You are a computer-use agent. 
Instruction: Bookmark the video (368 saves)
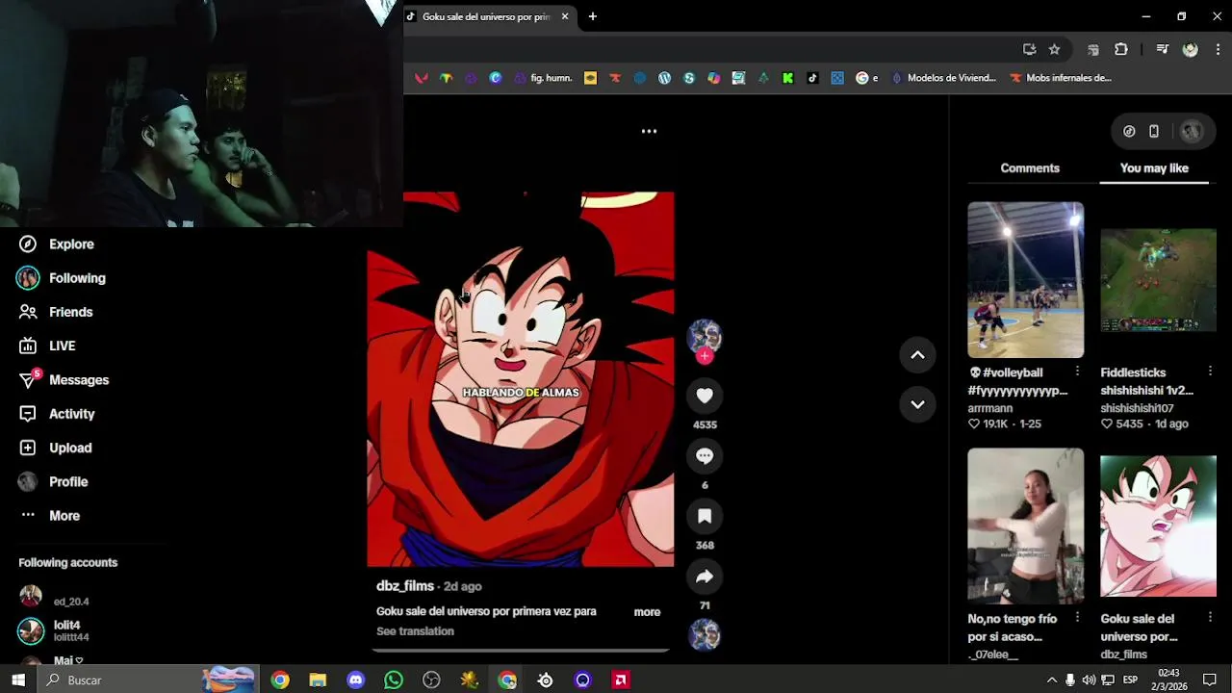click(x=705, y=516)
